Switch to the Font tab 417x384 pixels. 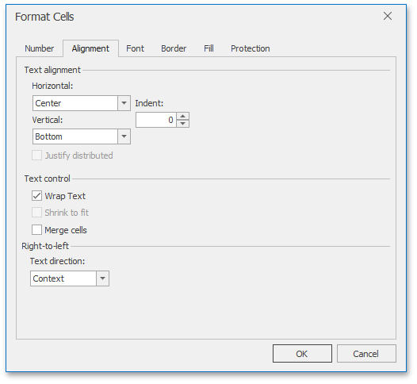point(135,48)
